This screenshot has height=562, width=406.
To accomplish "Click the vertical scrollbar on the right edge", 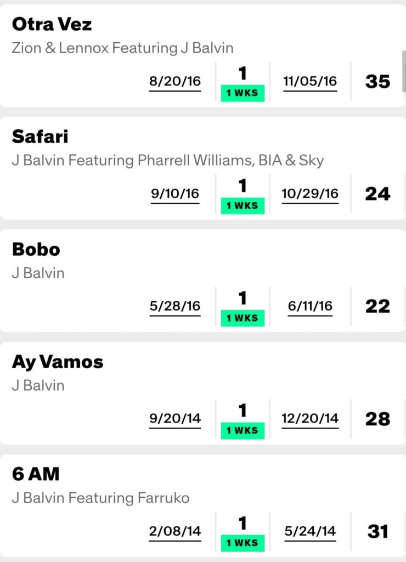I will click(x=404, y=71).
